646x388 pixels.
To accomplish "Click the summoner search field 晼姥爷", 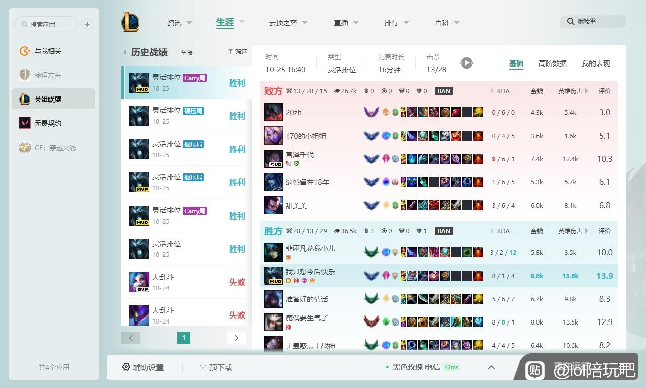I will (x=593, y=21).
